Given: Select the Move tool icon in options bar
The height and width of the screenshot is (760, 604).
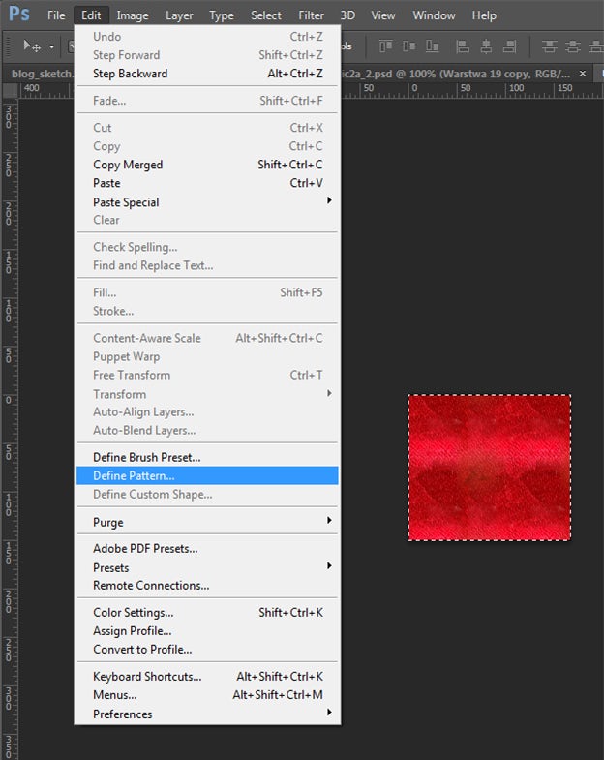Looking at the screenshot, I should 31,46.
